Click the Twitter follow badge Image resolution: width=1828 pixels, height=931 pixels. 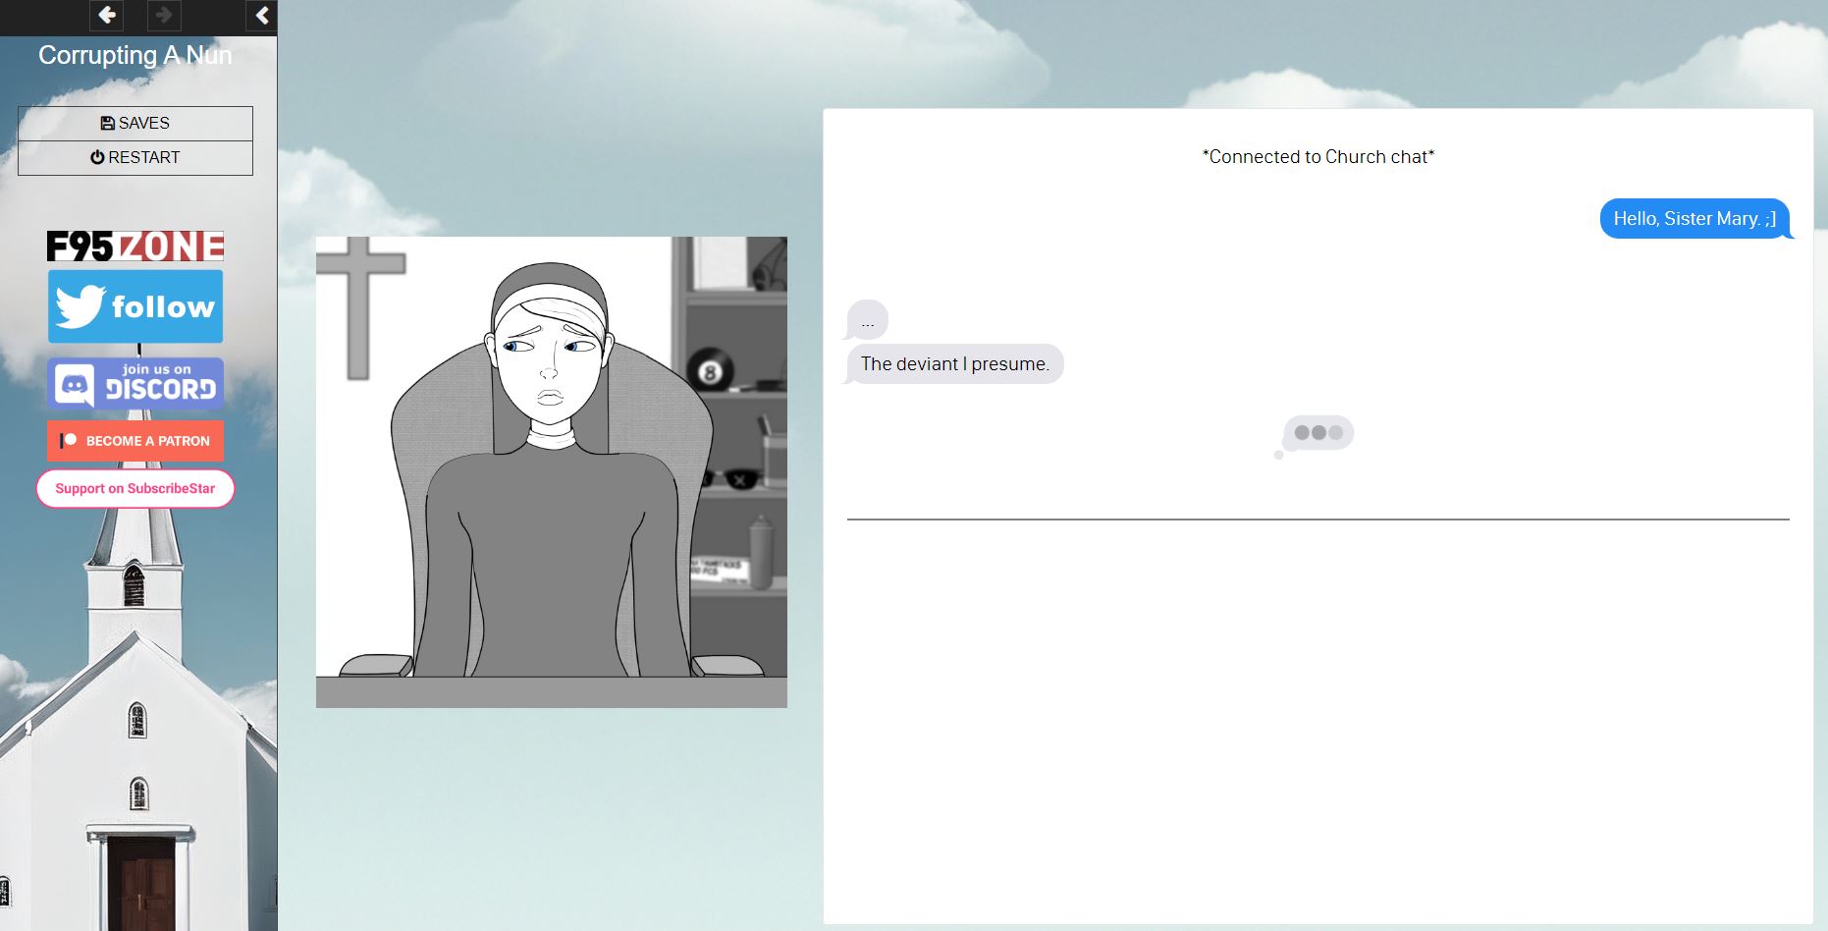135,306
